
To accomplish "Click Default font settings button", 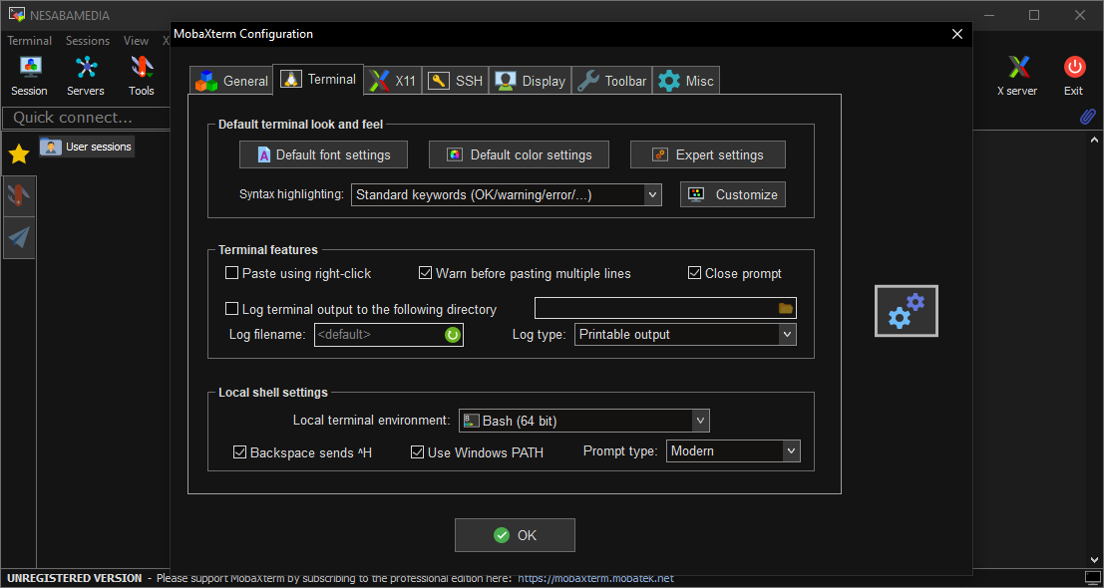I will 323,154.
